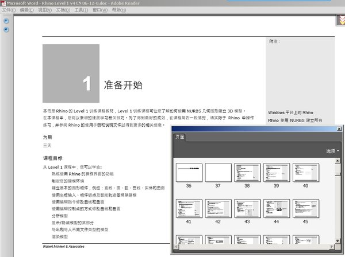Viewport: 345px width, 257px height.
Task: Click the Adobe Reader title bar icon
Action: (3, 3)
